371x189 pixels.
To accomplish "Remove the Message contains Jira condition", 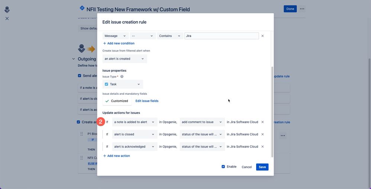I will [262, 36].
